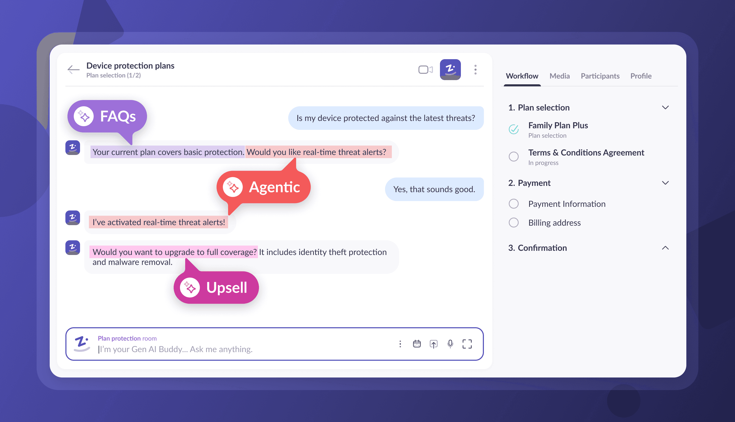735x422 pixels.
Task: Switch to the Participants tab
Action: 600,76
